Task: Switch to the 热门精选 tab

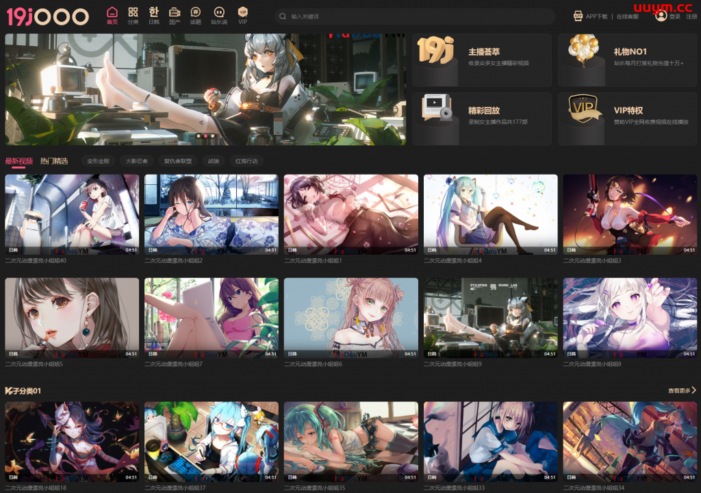Action: 54,161
